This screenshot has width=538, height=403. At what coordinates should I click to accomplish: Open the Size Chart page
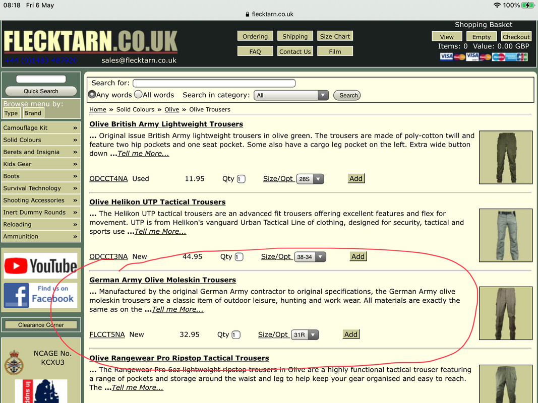[x=335, y=36]
